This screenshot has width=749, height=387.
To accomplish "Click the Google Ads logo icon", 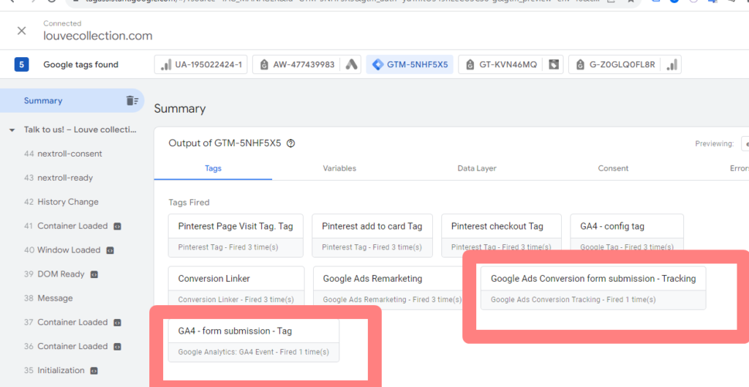I will pyautogui.click(x=352, y=64).
